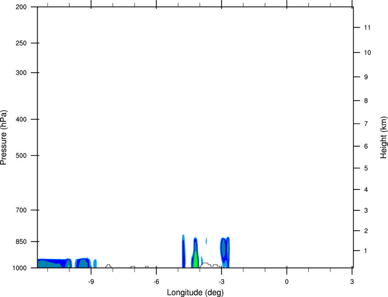Click the 200 pressure tick label
The height and width of the screenshot is (297, 388).
[x=21, y=7]
